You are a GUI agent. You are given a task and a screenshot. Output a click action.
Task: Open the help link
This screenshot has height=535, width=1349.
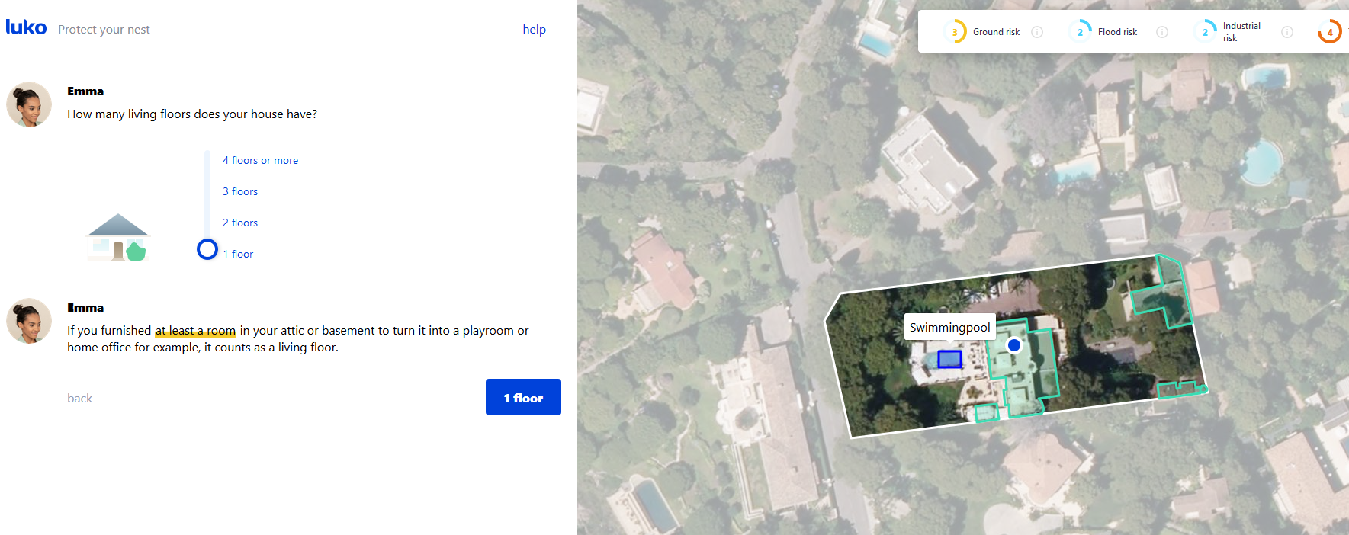click(534, 30)
